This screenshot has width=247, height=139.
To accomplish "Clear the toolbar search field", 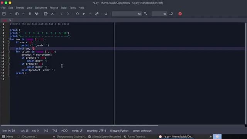I will (139, 14).
